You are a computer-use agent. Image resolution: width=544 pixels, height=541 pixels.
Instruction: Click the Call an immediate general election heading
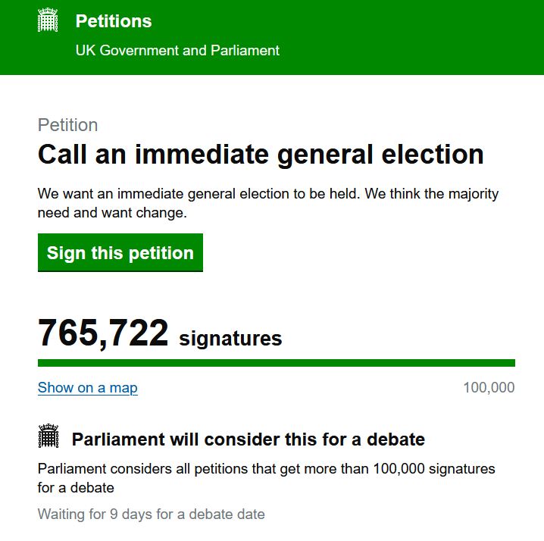pos(261,155)
